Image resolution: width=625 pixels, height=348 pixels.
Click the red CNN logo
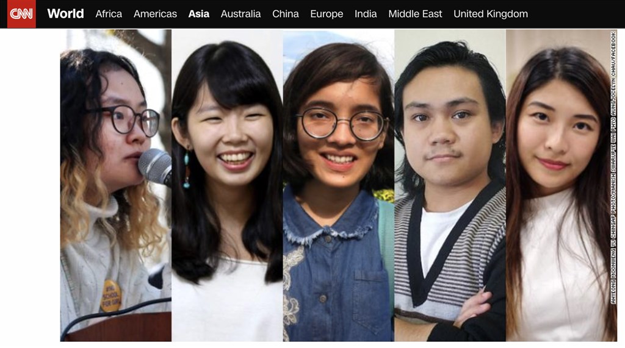[21, 14]
